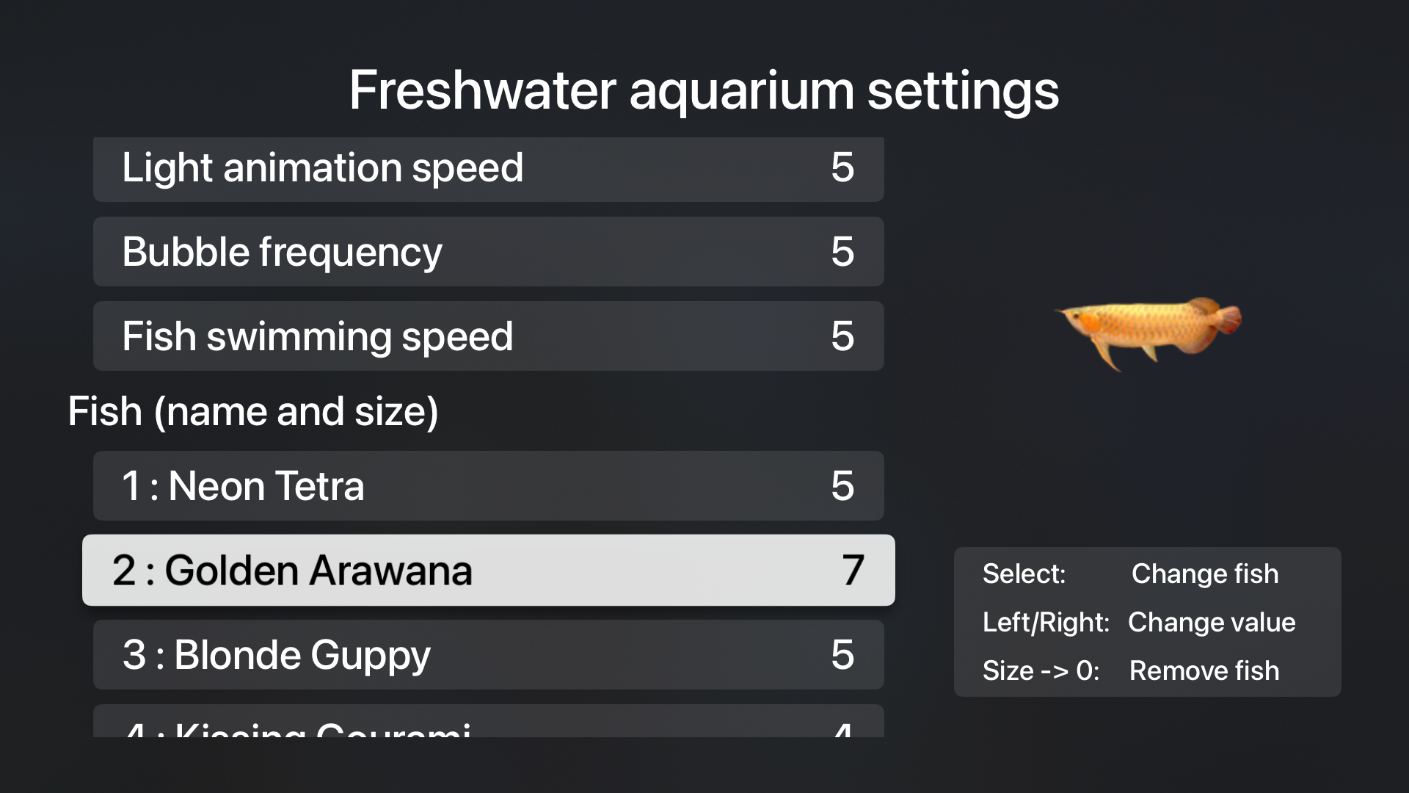The height and width of the screenshot is (793, 1409).
Task: Click the Kissing Gourami size value
Action: [x=842, y=730]
